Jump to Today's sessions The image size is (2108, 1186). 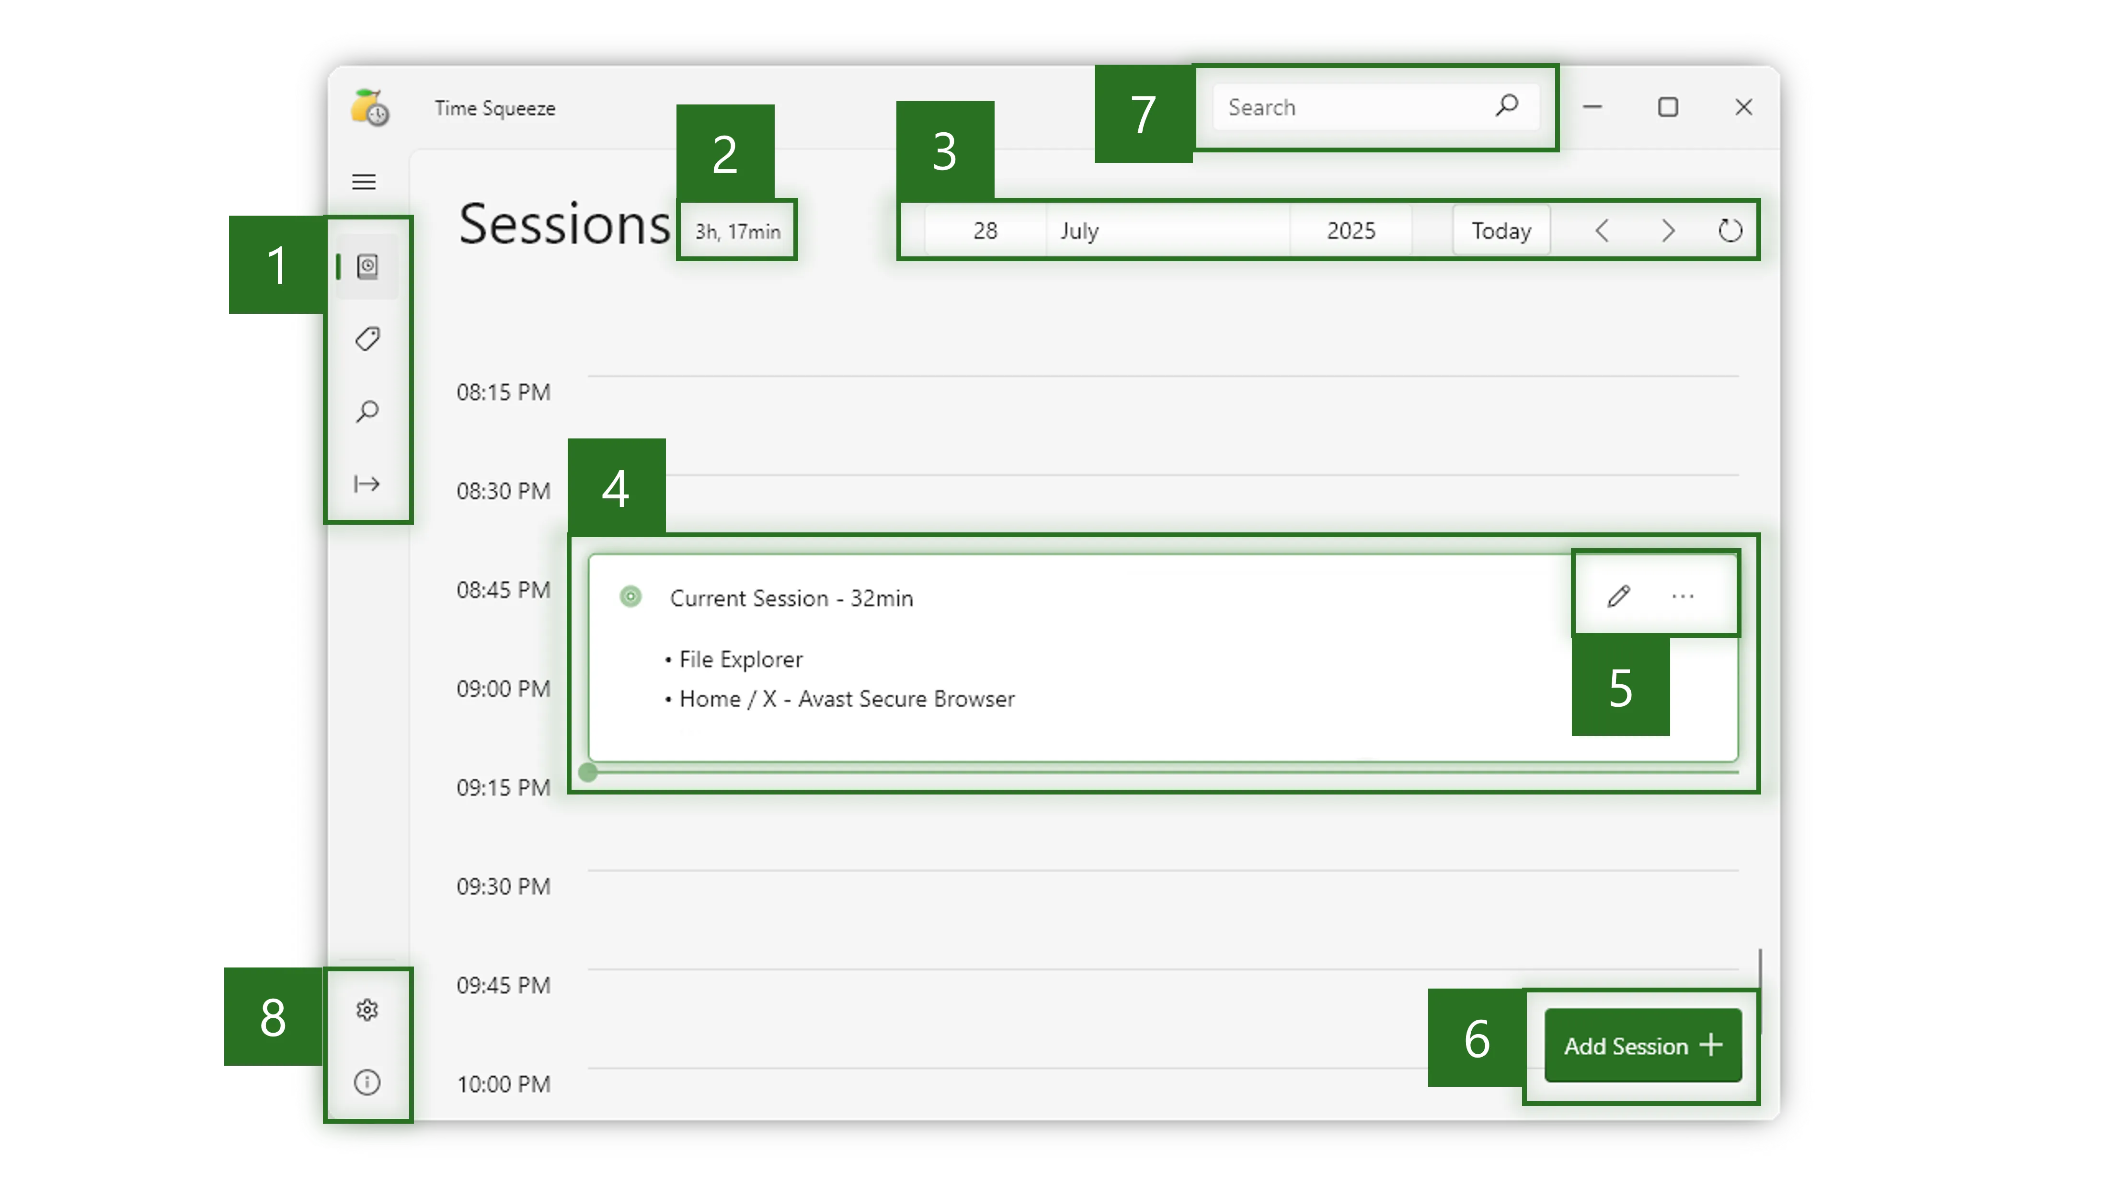click(x=1501, y=230)
